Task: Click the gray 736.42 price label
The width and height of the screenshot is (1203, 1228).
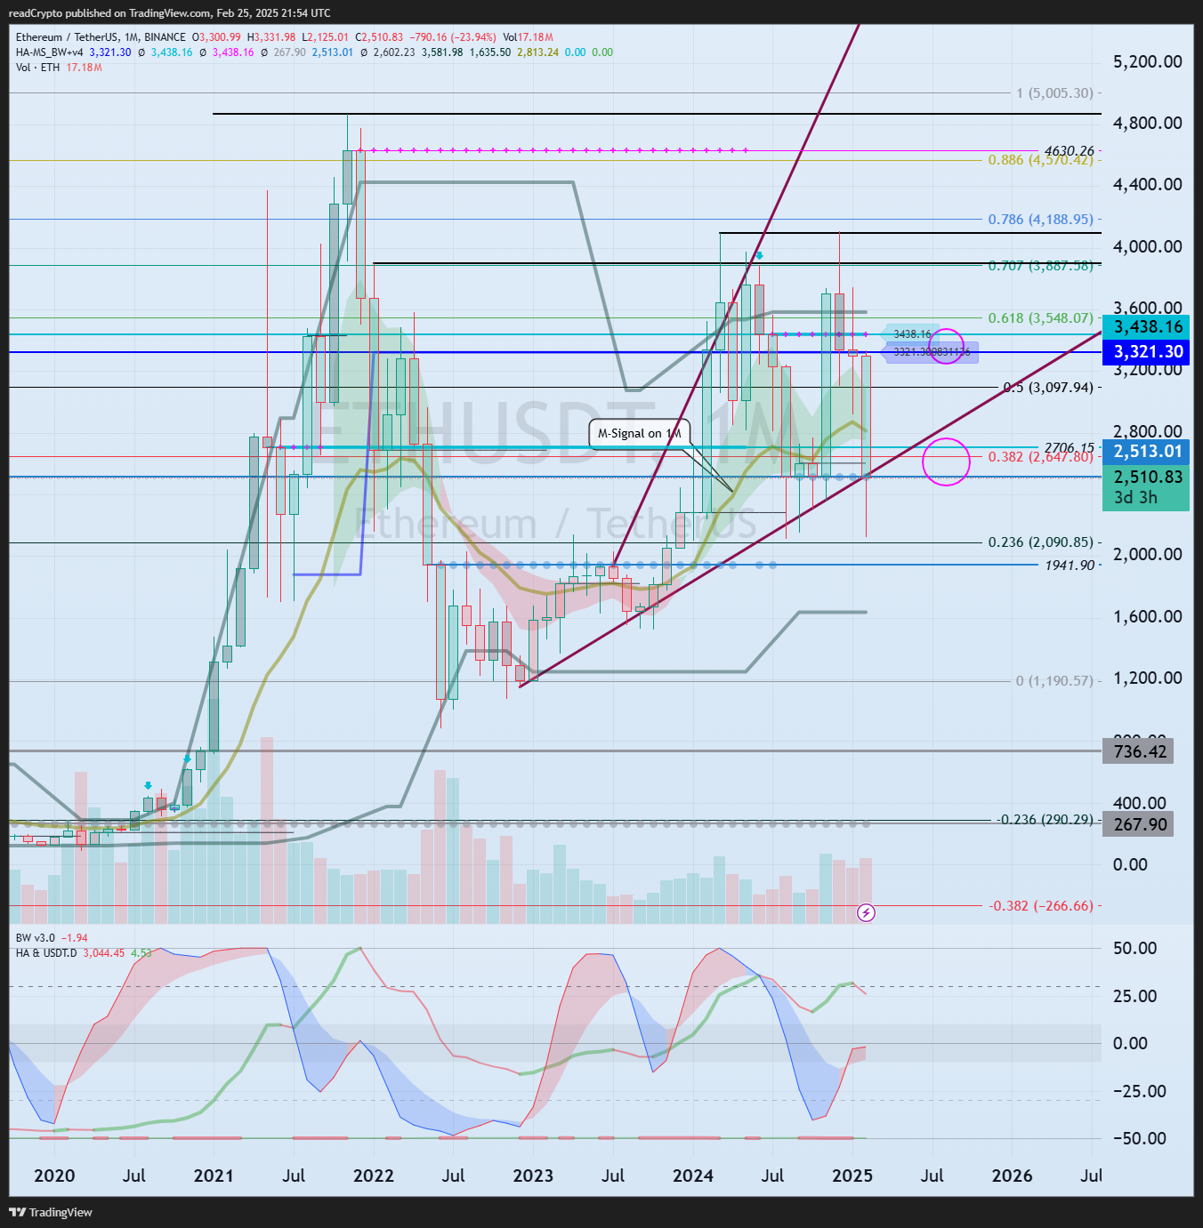Action: 1140,751
